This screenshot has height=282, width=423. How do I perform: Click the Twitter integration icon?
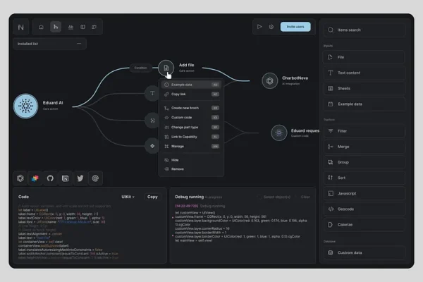coord(80,178)
